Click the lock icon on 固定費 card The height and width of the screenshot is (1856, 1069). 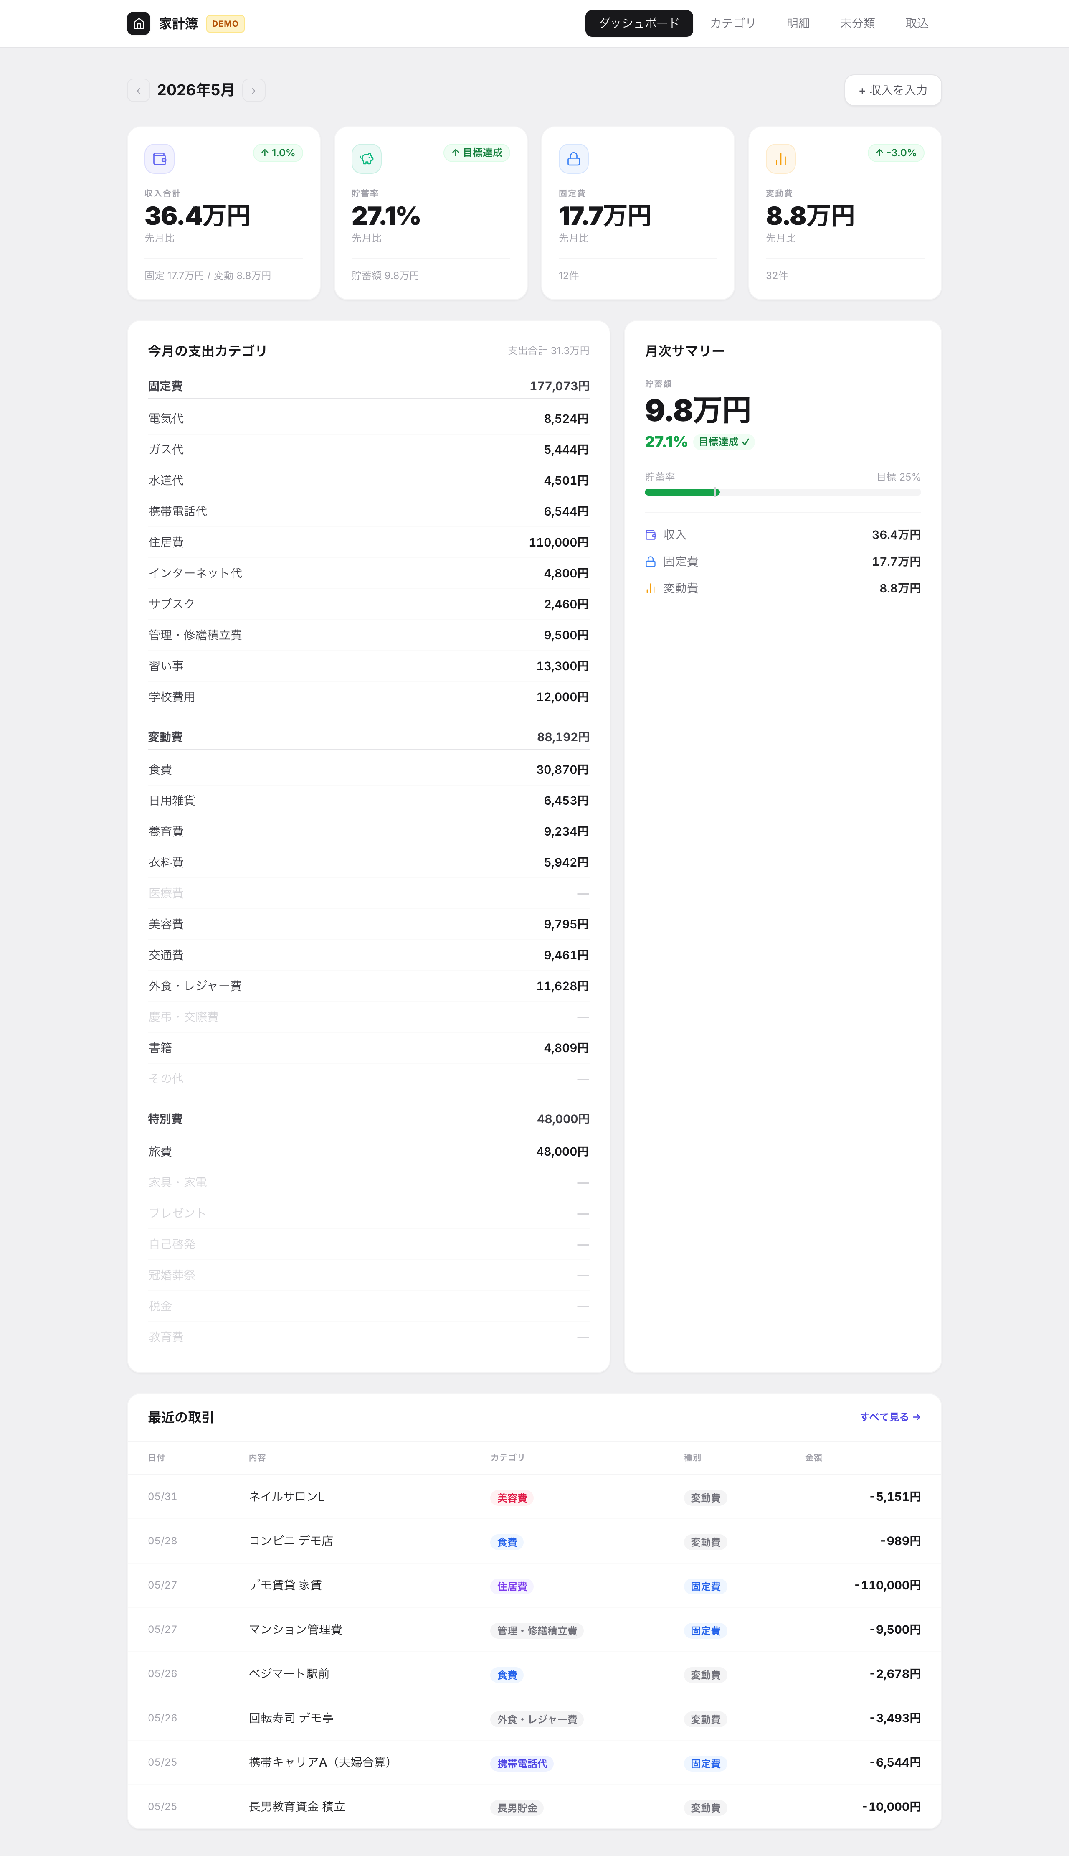(573, 159)
